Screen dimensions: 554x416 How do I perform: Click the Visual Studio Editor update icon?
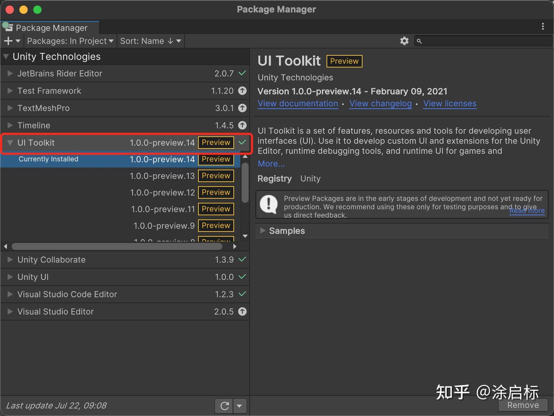point(242,311)
